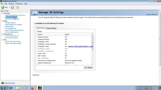This screenshot has height=90, width=161.
Task: Open Change resolution task
Action: pyautogui.click(x=11, y=23)
